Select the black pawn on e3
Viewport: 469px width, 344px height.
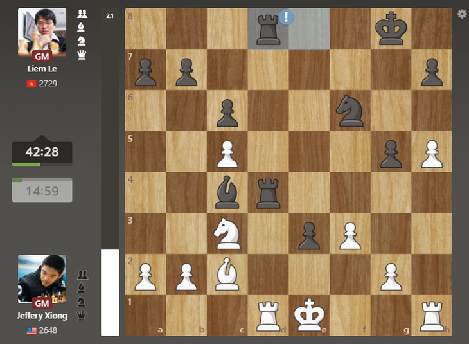[309, 233]
